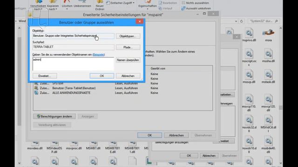
Task: Click OK in mspaint properties dialog
Action: click(x=189, y=156)
